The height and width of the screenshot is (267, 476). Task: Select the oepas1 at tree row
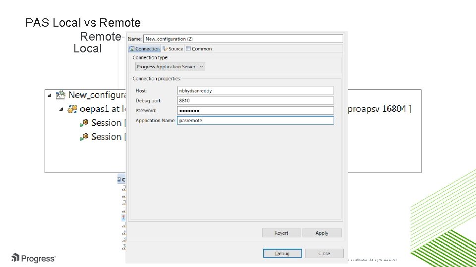102,109
